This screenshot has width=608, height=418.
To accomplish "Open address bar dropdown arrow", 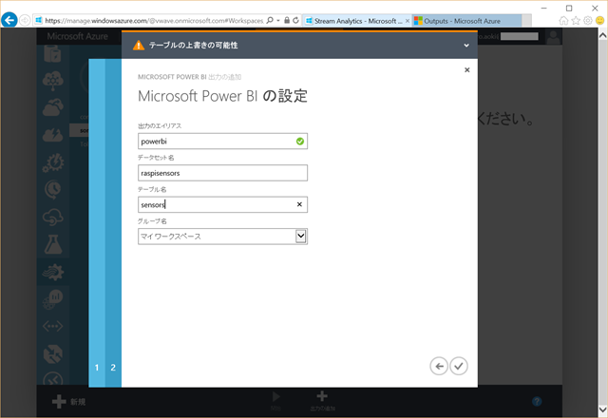I will [278, 21].
